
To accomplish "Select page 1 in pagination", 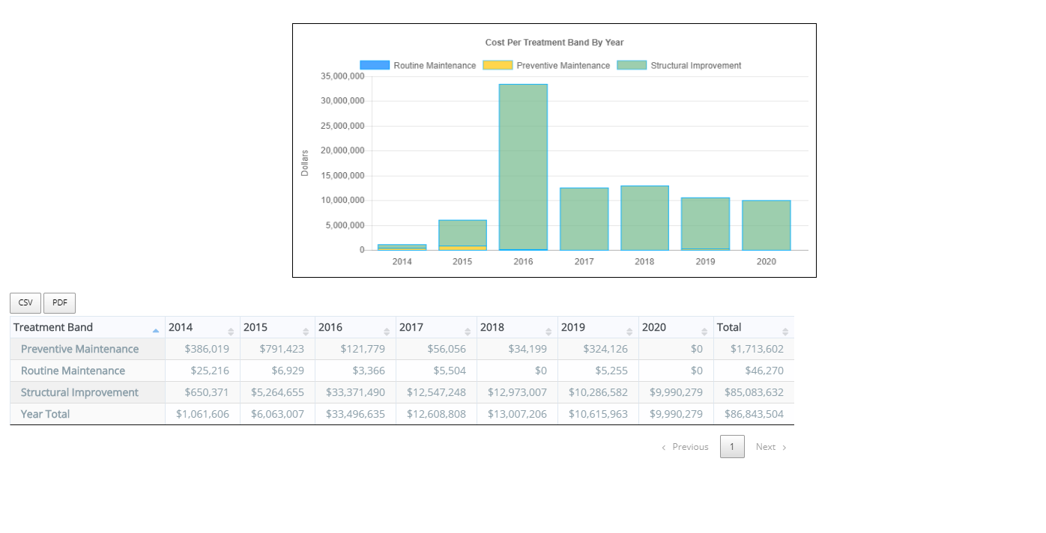I will 732,447.
